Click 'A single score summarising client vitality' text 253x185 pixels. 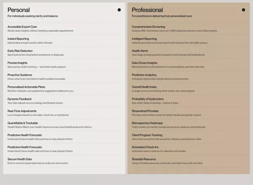tap(163, 91)
